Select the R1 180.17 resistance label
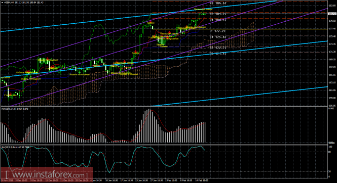 [x=218, y=20]
